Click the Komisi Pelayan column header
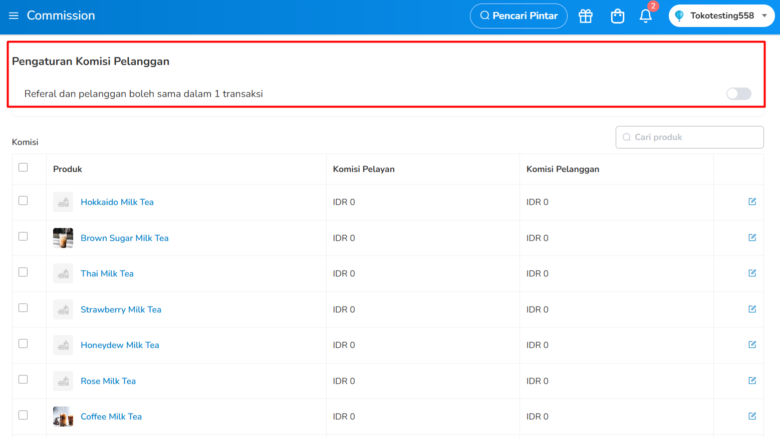This screenshot has width=780, height=438. [x=364, y=169]
